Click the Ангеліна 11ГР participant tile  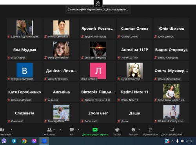coord(134,50)
